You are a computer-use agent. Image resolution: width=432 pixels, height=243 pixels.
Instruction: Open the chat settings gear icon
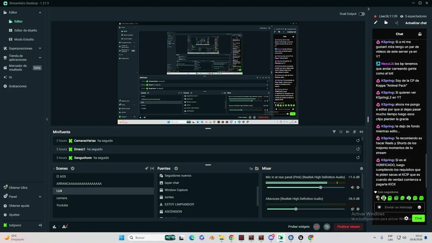click(406, 218)
